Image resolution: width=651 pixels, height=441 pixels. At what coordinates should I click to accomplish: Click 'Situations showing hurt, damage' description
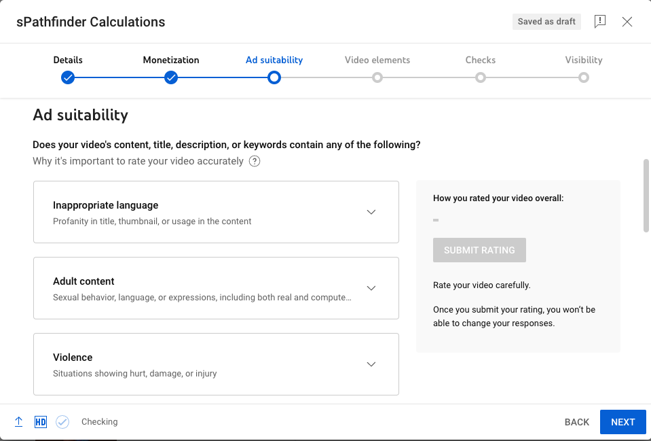135,374
